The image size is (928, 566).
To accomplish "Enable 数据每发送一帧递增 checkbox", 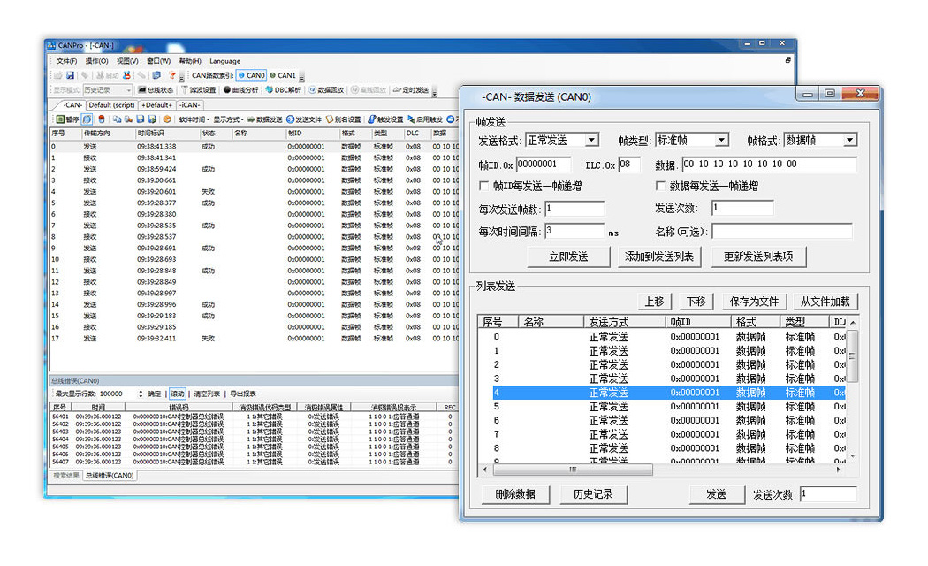I will [x=660, y=187].
